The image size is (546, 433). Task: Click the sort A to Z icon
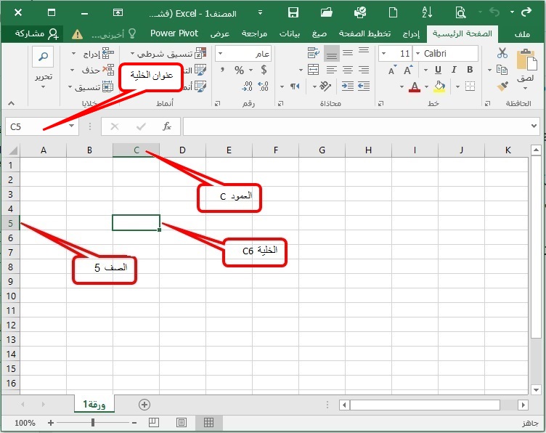(x=427, y=12)
